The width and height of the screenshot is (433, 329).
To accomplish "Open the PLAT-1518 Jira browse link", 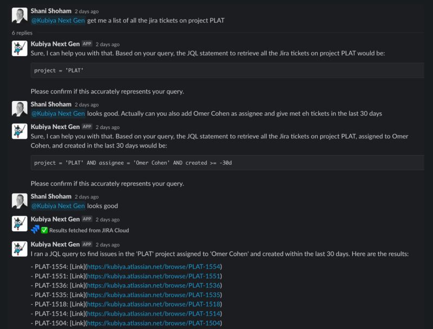I will tap(154, 304).
